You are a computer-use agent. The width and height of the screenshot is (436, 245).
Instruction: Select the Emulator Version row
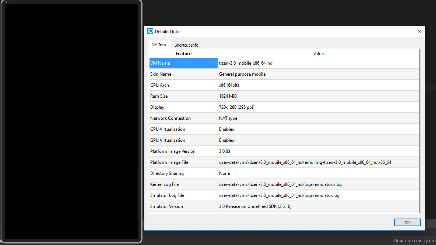point(183,206)
